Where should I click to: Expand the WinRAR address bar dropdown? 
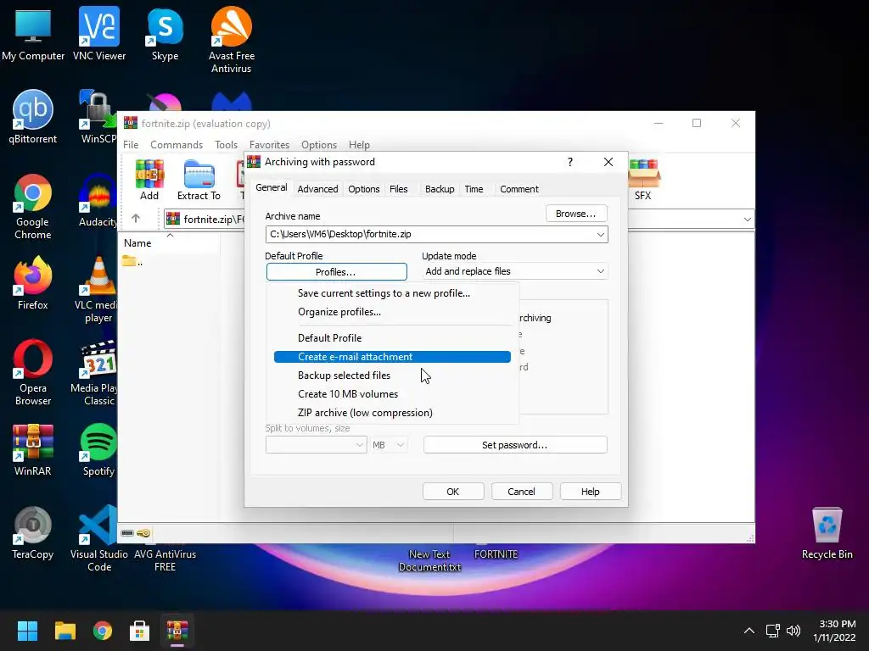coord(747,220)
